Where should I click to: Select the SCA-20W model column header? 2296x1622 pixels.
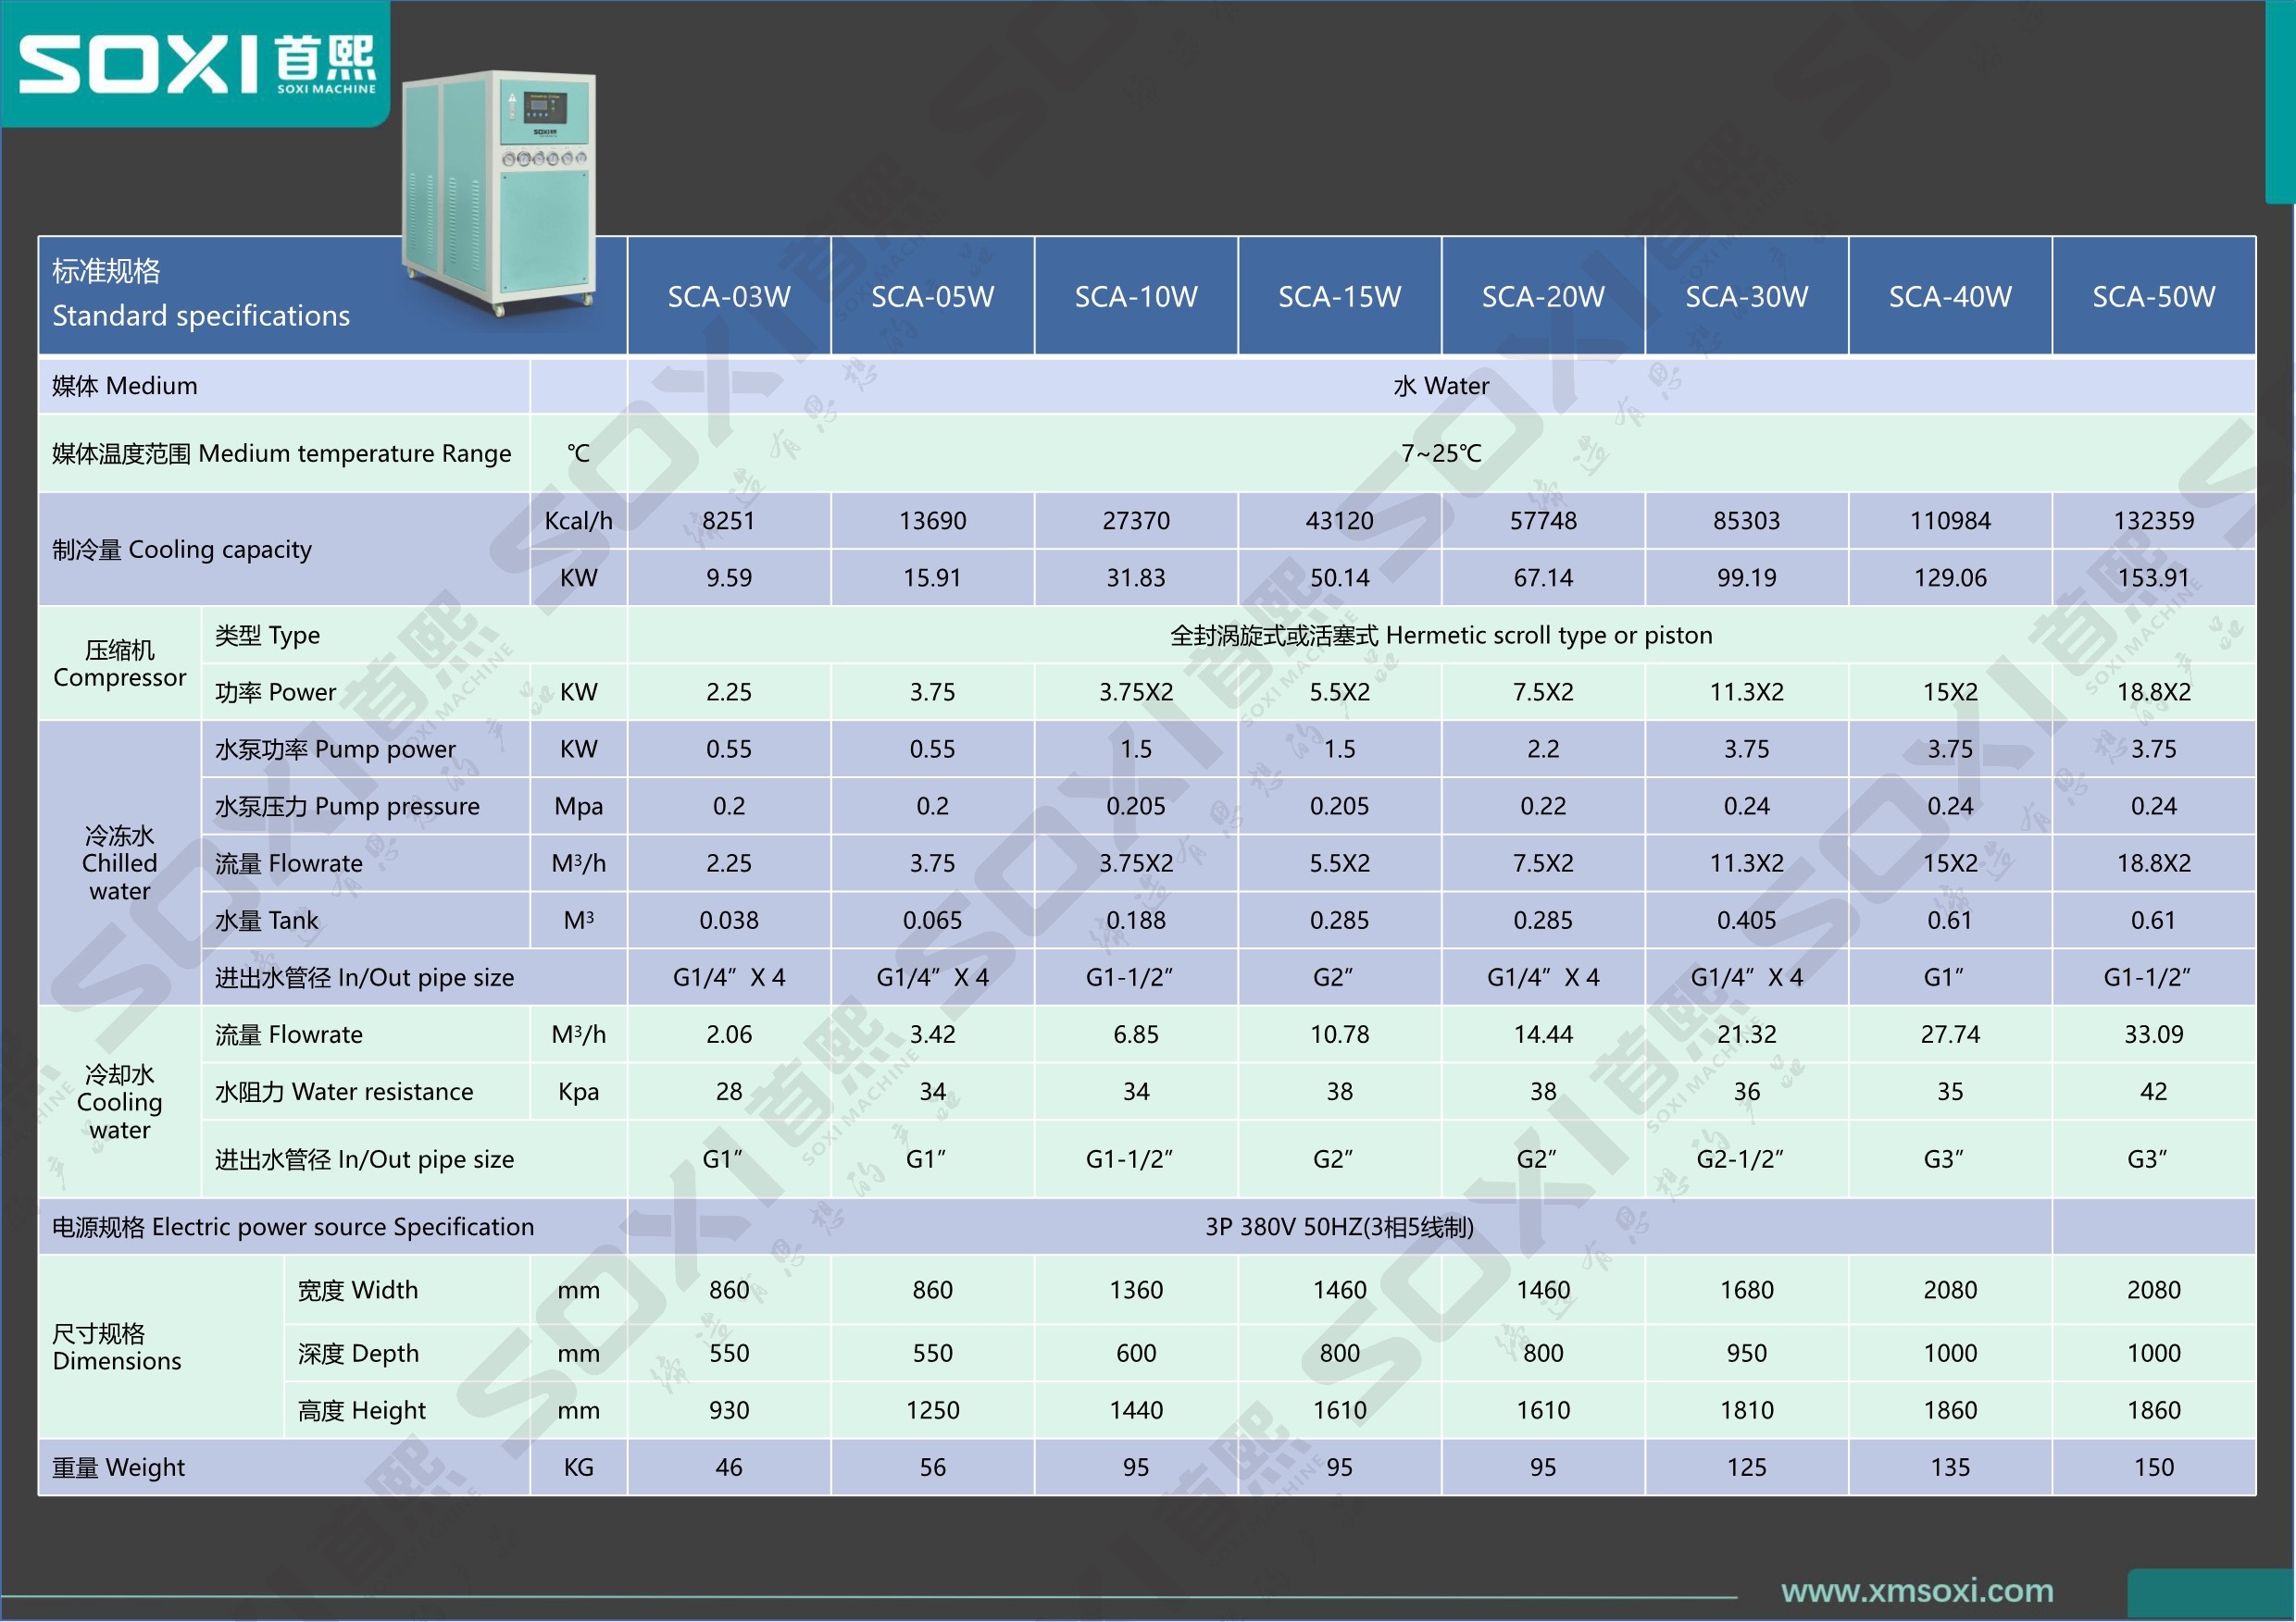[1543, 297]
